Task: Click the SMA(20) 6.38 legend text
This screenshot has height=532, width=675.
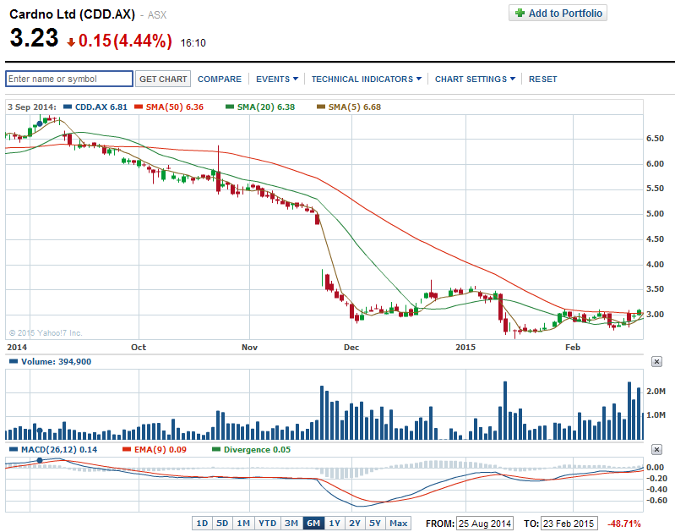Action: (266, 107)
